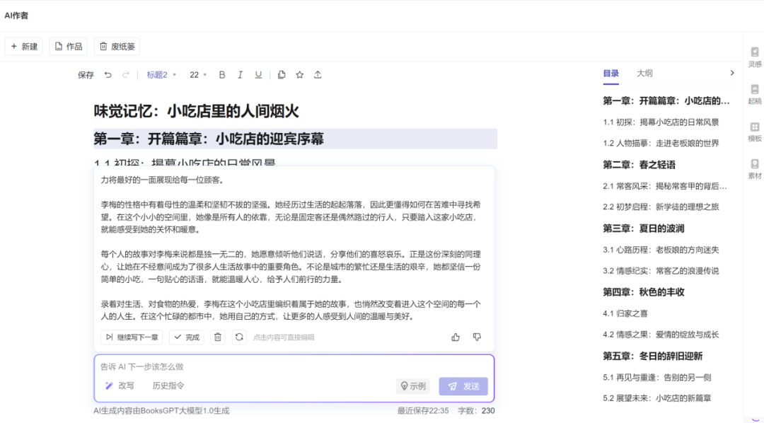The height and width of the screenshot is (423, 764).
Task: Give a thumbs up to generated text
Action: (456, 337)
